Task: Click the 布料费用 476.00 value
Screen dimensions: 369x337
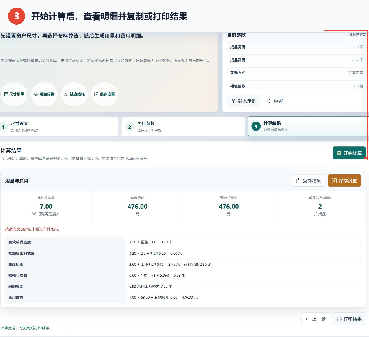Action: pos(137,206)
